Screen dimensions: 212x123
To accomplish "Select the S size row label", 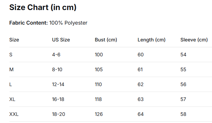I will tap(11, 55).
